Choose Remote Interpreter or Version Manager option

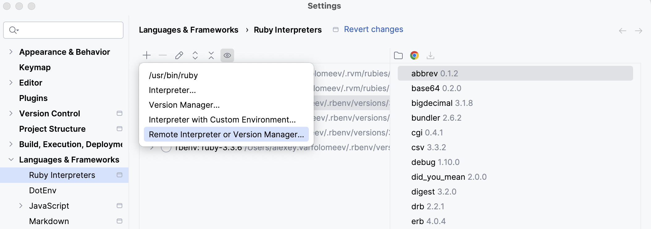[226, 135]
